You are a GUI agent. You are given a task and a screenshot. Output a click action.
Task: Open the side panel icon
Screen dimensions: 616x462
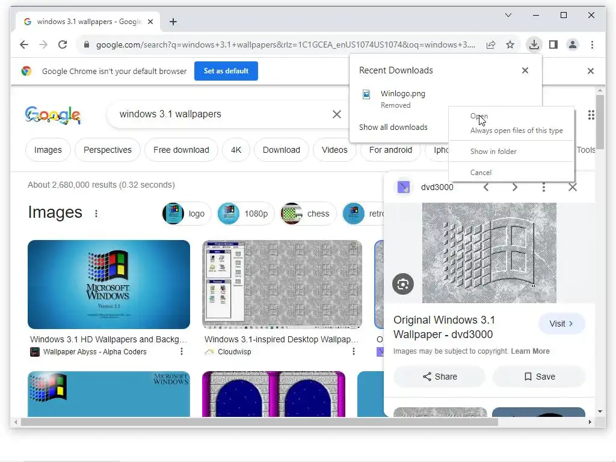point(553,45)
